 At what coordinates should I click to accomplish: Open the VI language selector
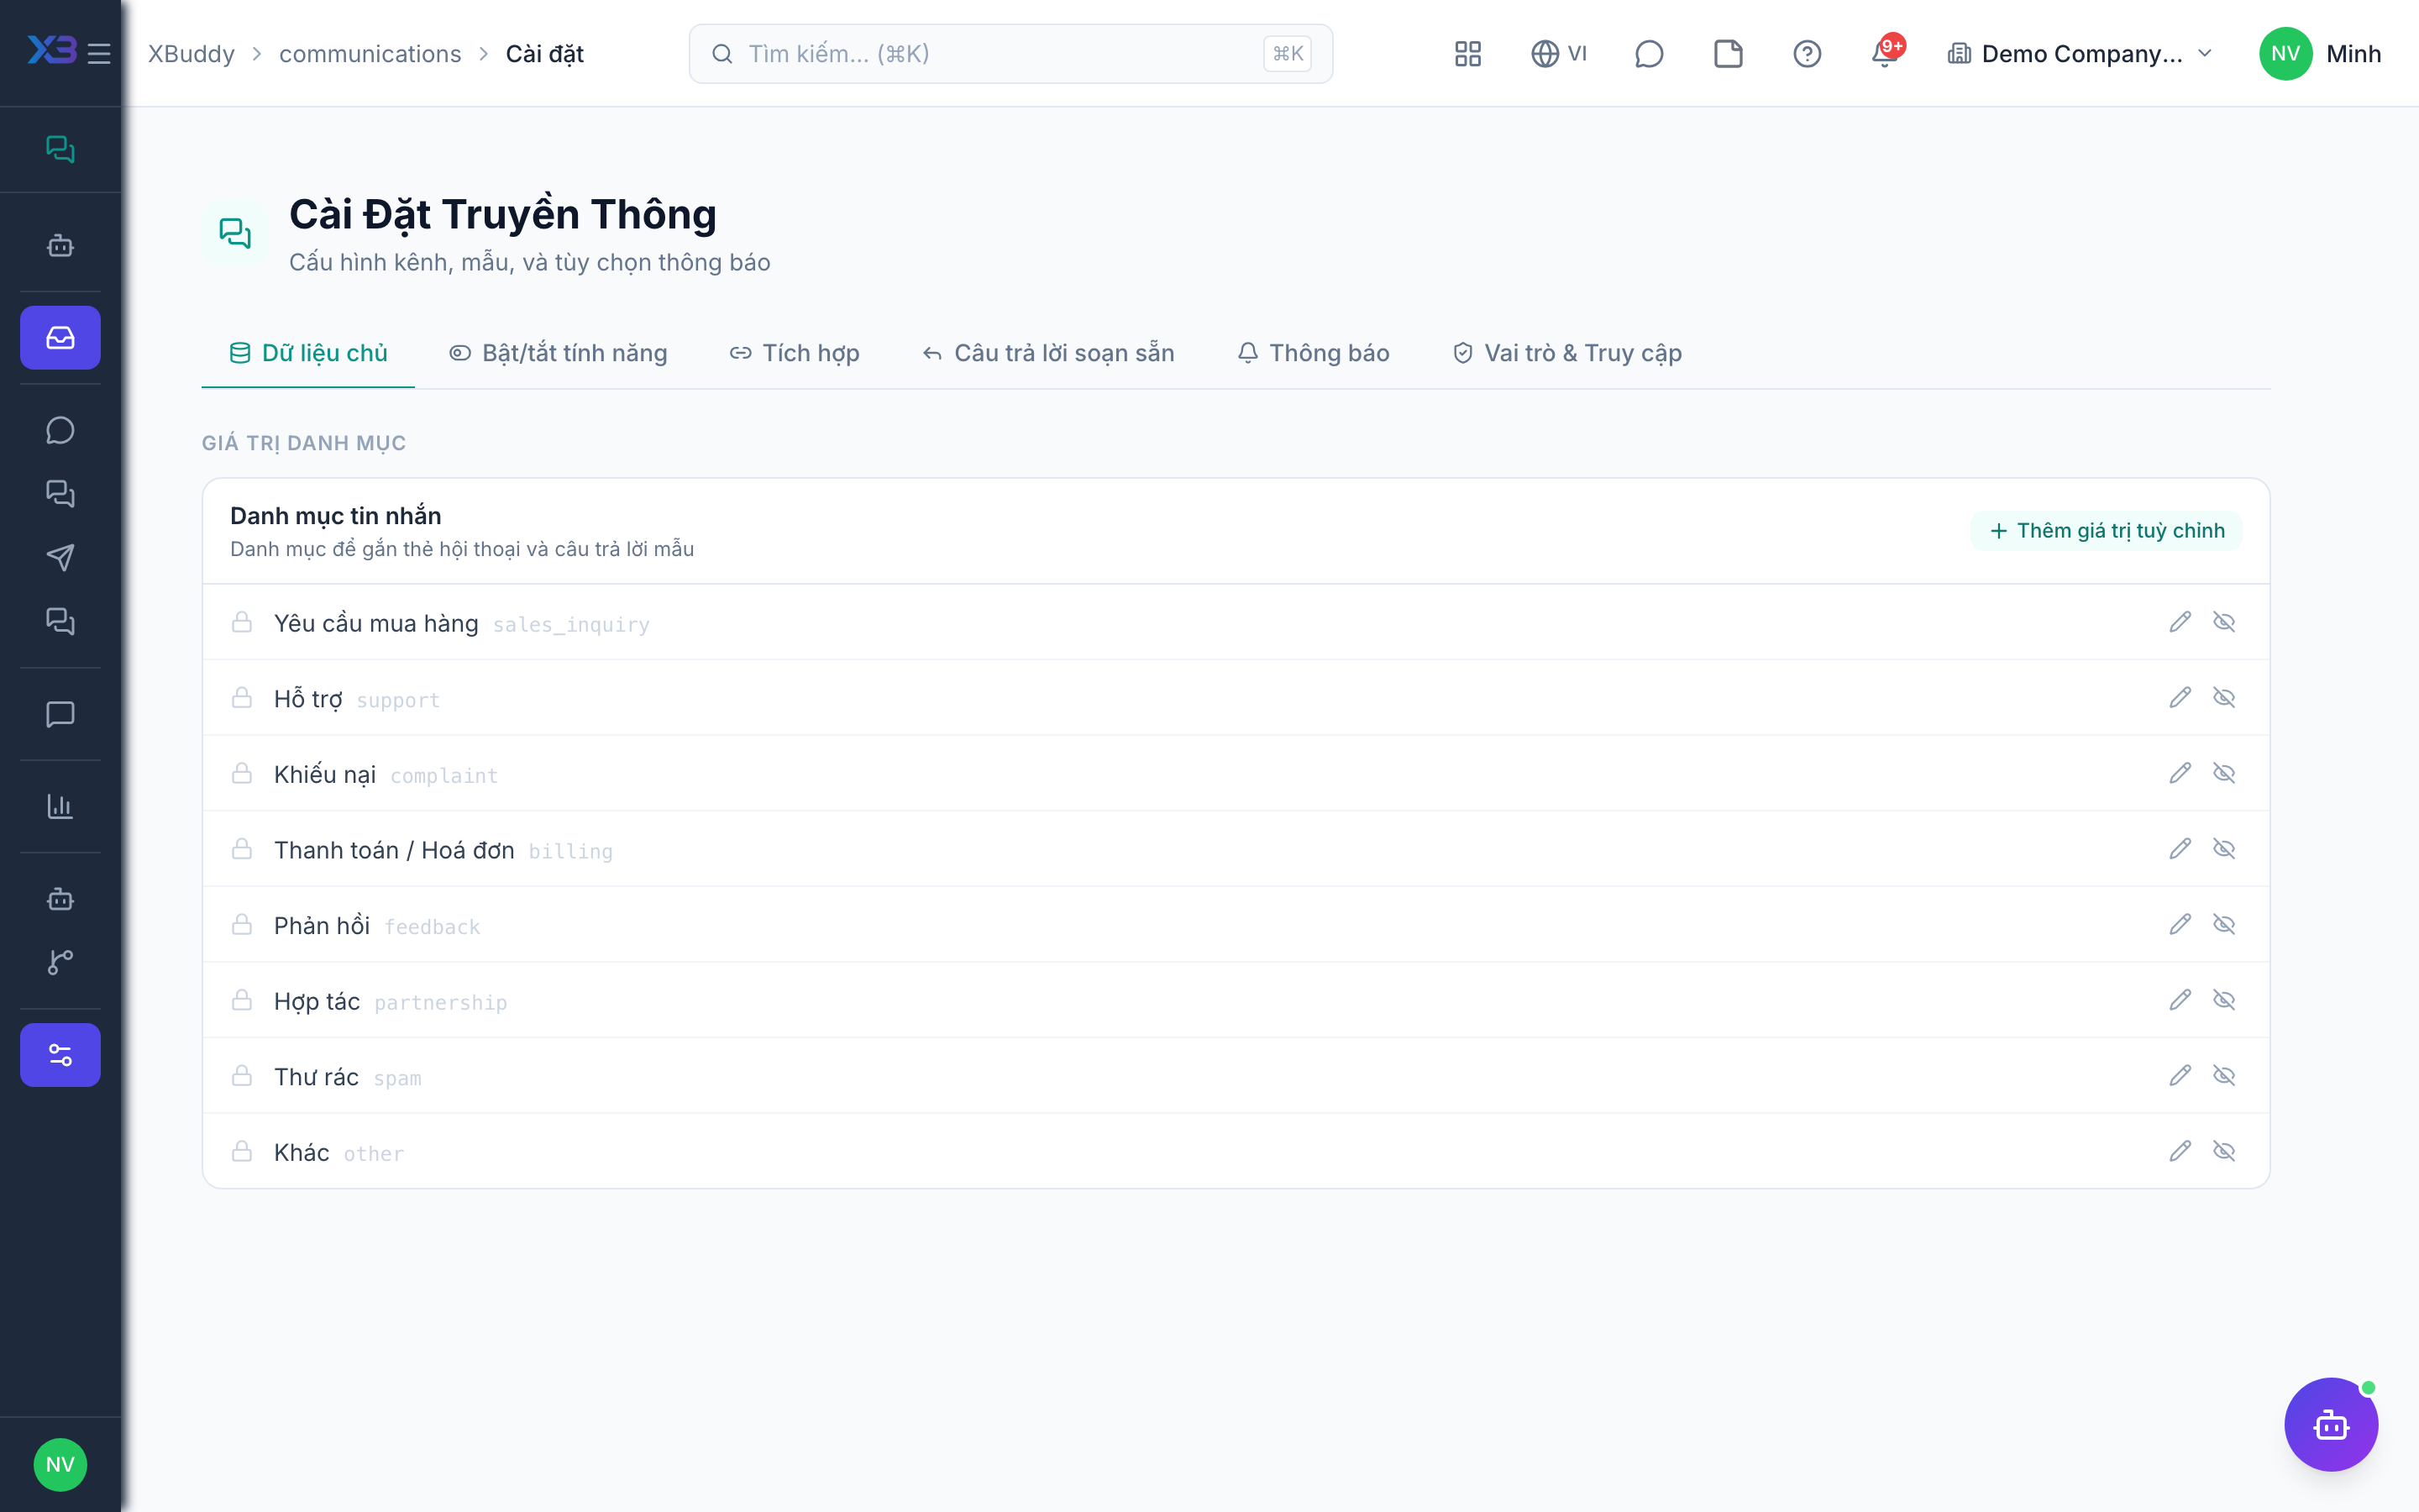click(1558, 54)
